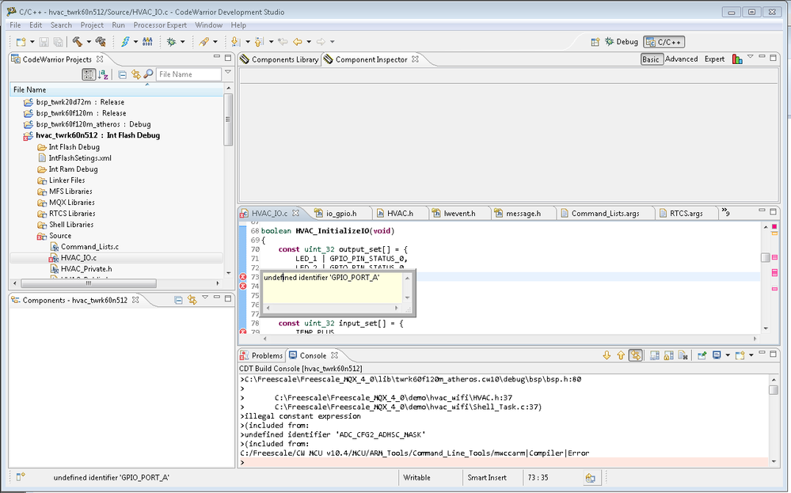The height and width of the screenshot is (493, 791).
Task: Click the magnifier search icon in Projects panel
Action: [x=147, y=74]
